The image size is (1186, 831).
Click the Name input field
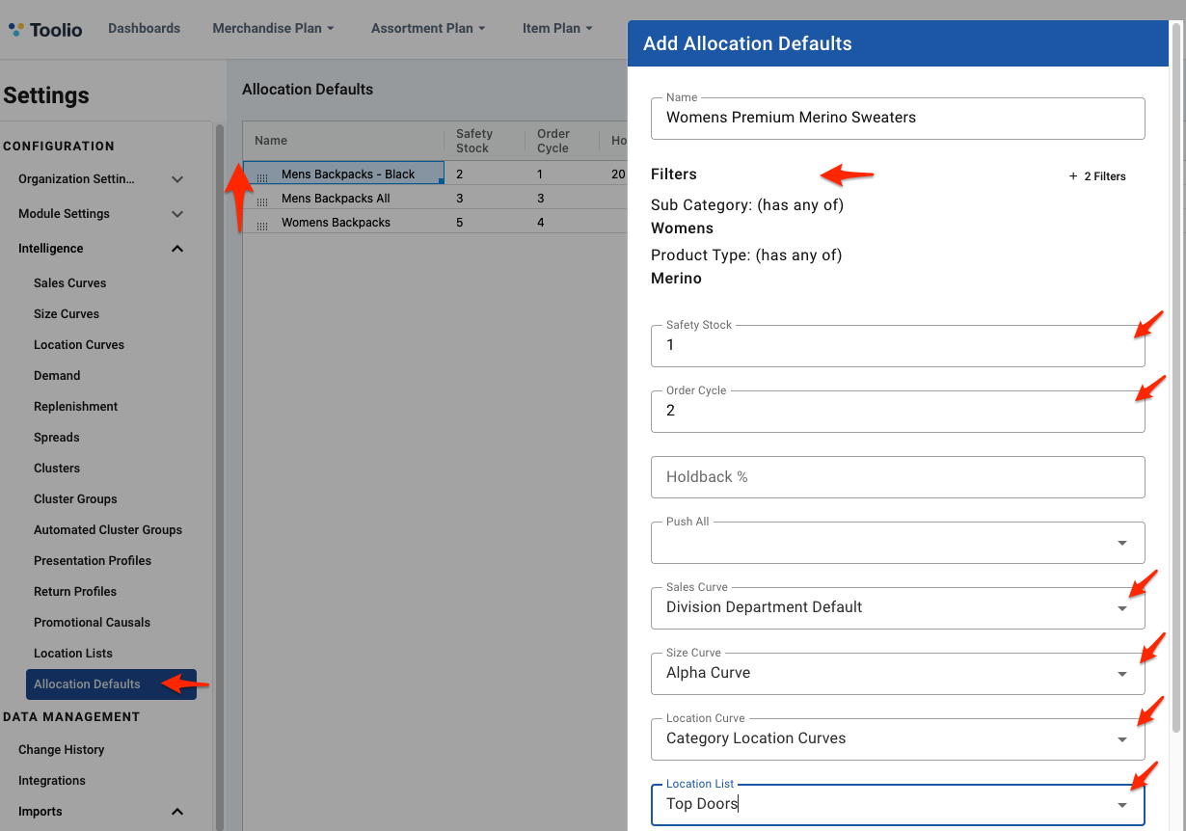click(897, 118)
